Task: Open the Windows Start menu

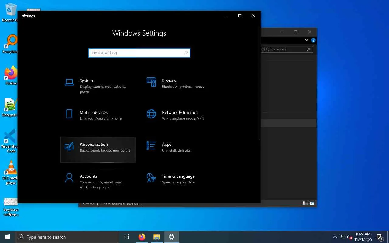Action: click(7, 237)
